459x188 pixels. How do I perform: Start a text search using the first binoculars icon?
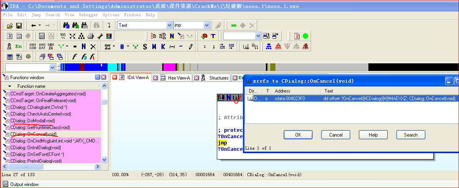tap(66, 25)
